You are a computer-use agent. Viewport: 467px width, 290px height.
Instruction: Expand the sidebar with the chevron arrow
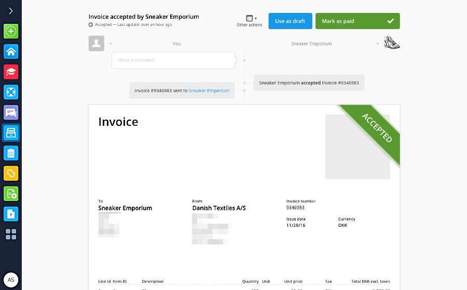click(x=11, y=11)
